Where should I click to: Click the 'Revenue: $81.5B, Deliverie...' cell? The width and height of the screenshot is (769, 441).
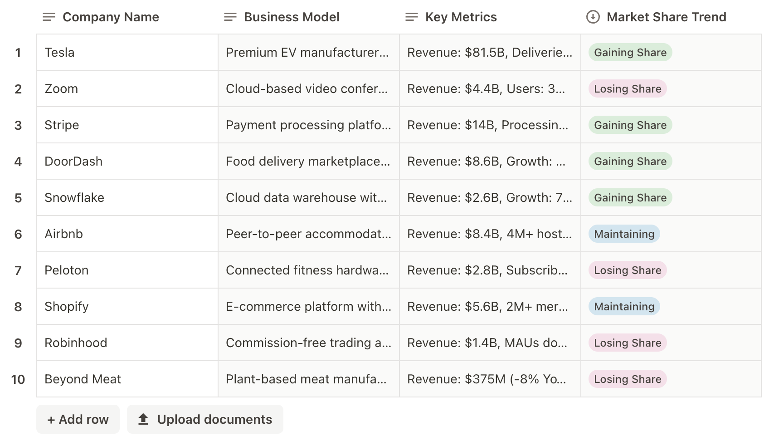tap(490, 52)
